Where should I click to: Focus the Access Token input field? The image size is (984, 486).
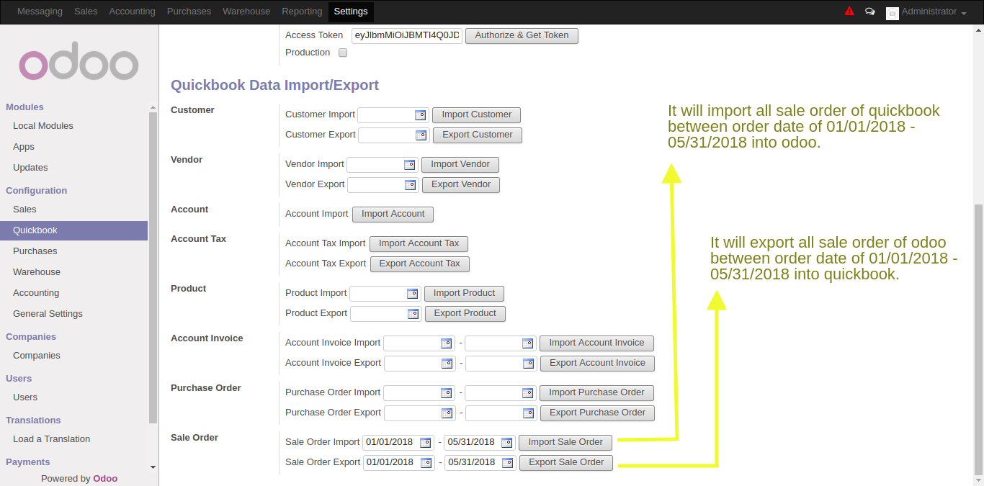point(407,35)
